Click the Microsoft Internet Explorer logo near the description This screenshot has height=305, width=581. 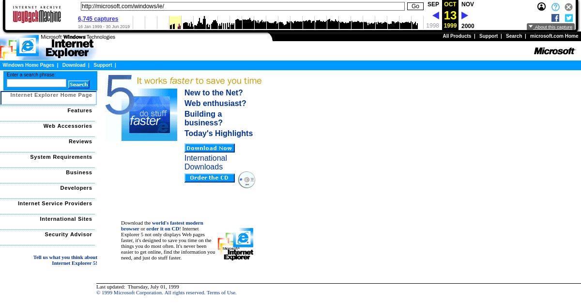236,244
